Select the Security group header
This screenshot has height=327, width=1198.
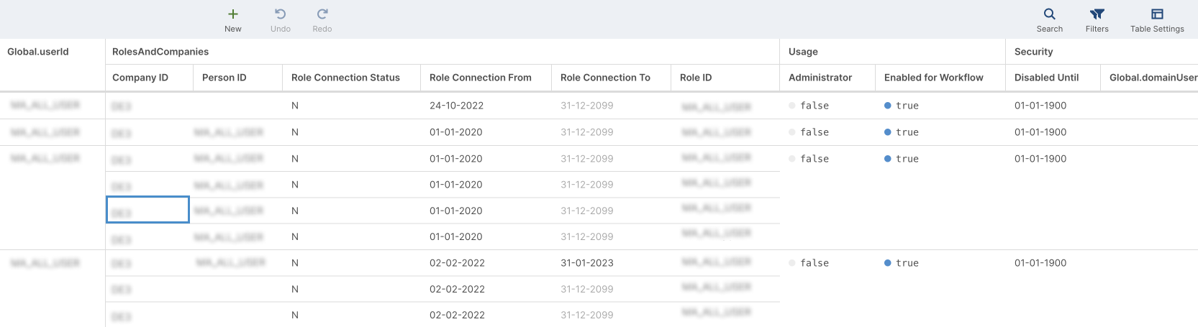coord(1033,52)
